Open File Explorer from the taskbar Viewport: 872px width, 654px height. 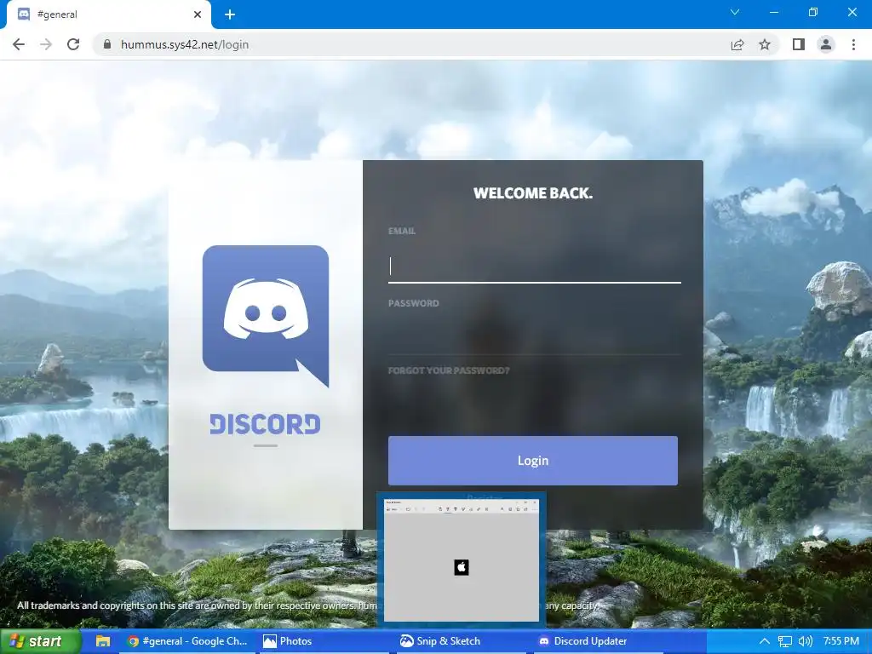coord(103,641)
